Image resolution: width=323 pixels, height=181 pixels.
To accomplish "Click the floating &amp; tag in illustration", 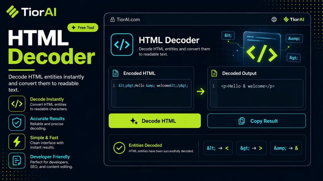I will 294,38.
